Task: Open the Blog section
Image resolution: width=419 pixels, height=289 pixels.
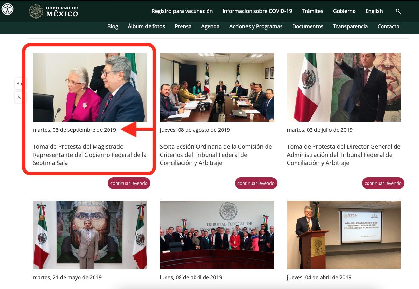Action: click(113, 26)
